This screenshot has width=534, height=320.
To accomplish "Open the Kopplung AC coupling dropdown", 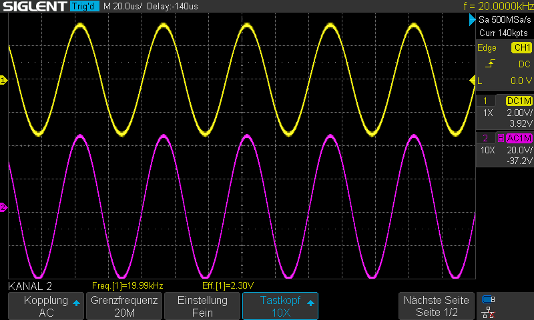I will point(45,306).
